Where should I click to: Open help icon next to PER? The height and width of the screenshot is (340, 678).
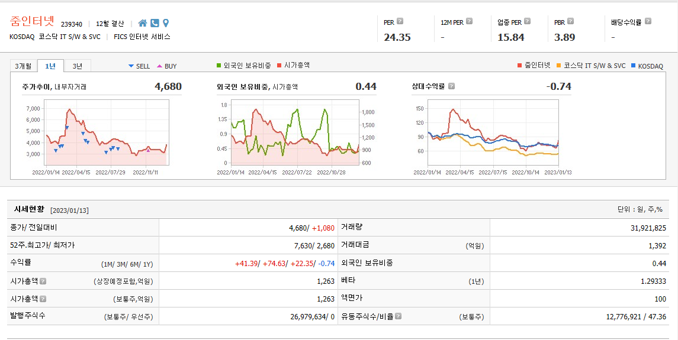click(x=400, y=21)
